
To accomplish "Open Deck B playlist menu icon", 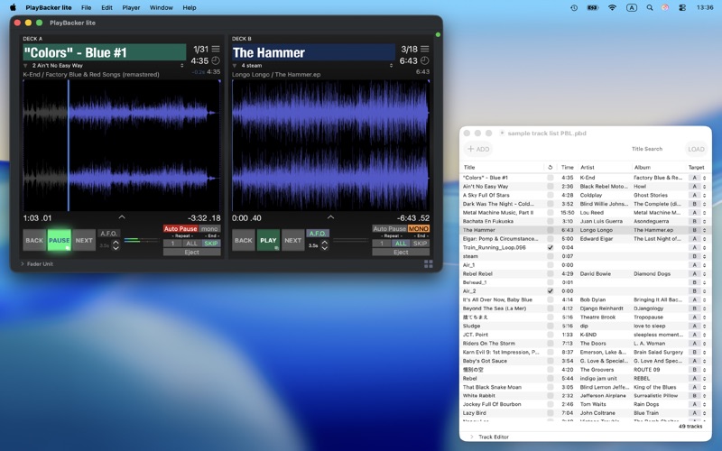I will (424, 49).
